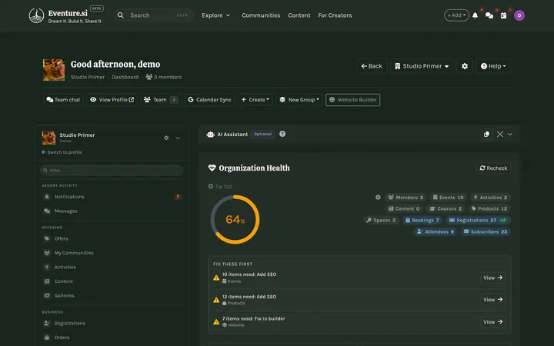
Task: Click the Events 10 stat chip
Action: tap(449, 198)
